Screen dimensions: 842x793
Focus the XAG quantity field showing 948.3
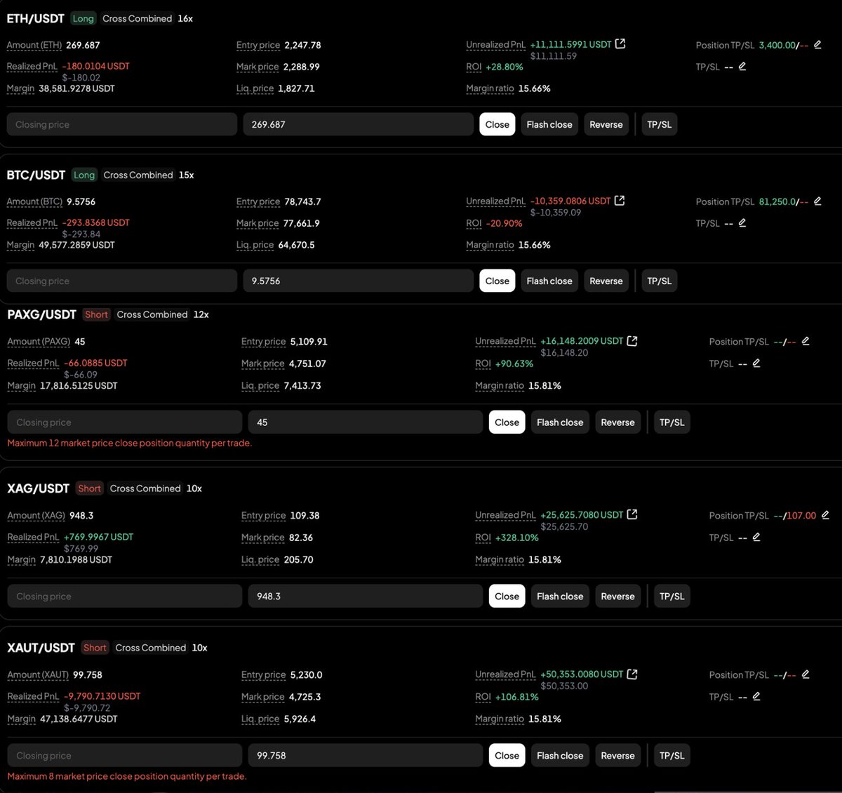(366, 596)
